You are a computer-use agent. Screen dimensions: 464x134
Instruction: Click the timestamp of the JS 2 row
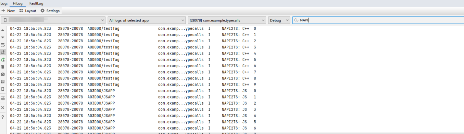30,103
